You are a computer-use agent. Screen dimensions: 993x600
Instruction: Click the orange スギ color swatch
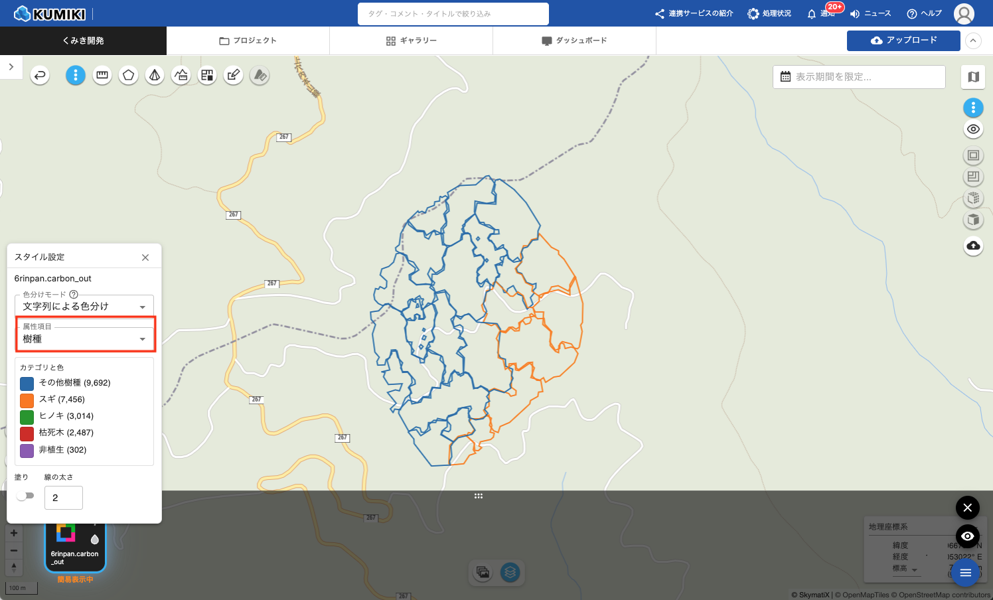[x=27, y=400]
